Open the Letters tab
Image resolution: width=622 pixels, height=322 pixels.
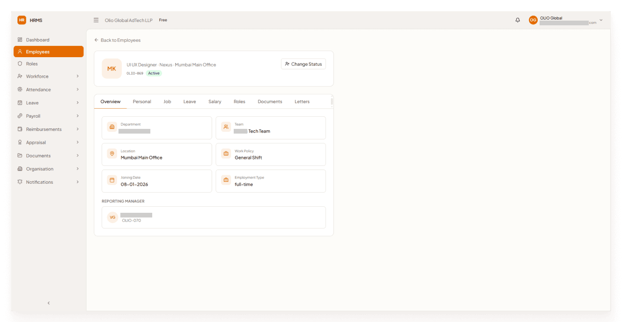tap(302, 102)
